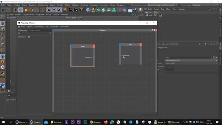Open the Абсолютная ссылка dropdown
The width and height of the screenshot is (222, 125).
[191, 60]
